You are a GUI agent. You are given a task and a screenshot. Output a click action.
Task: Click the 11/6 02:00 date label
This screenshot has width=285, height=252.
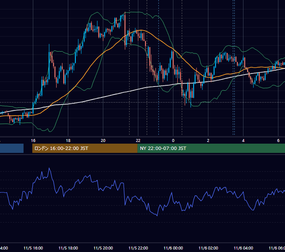coord(208,248)
